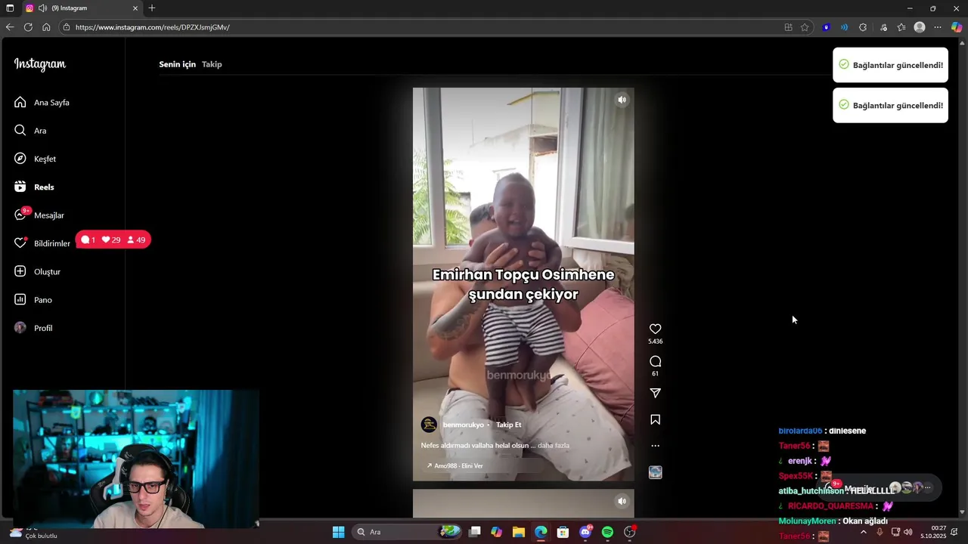Open Bildirimler in the sidebar

click(42, 243)
